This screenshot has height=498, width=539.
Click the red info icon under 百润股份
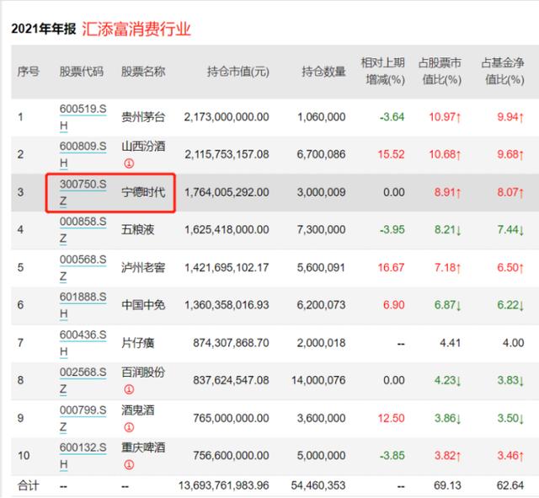coord(129,389)
